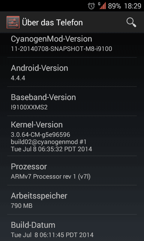Select the Prozessor item
This screenshot has height=241, width=144.
coord(72,171)
